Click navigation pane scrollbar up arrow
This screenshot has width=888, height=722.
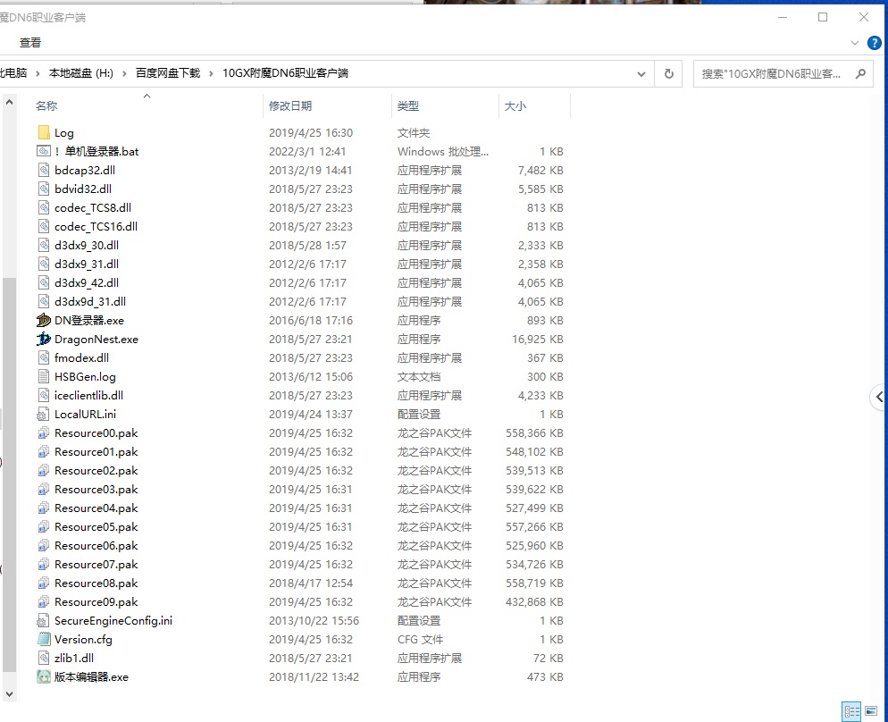point(9,103)
